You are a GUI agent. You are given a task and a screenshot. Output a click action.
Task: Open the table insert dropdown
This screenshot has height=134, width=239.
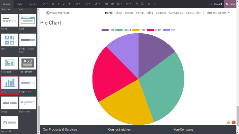tap(129, 4)
